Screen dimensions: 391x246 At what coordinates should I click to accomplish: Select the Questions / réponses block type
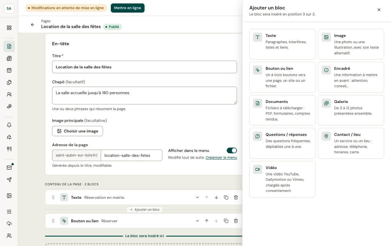[283, 143]
